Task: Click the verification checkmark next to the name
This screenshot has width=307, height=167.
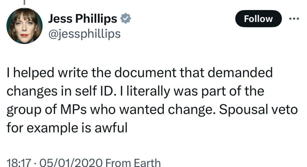Action: point(126,18)
